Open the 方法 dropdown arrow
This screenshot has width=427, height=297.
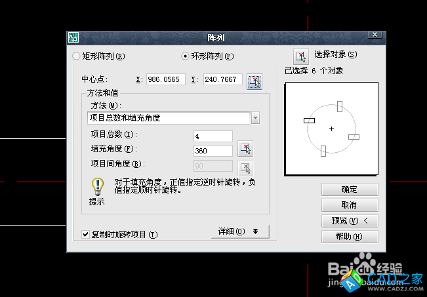pos(255,118)
